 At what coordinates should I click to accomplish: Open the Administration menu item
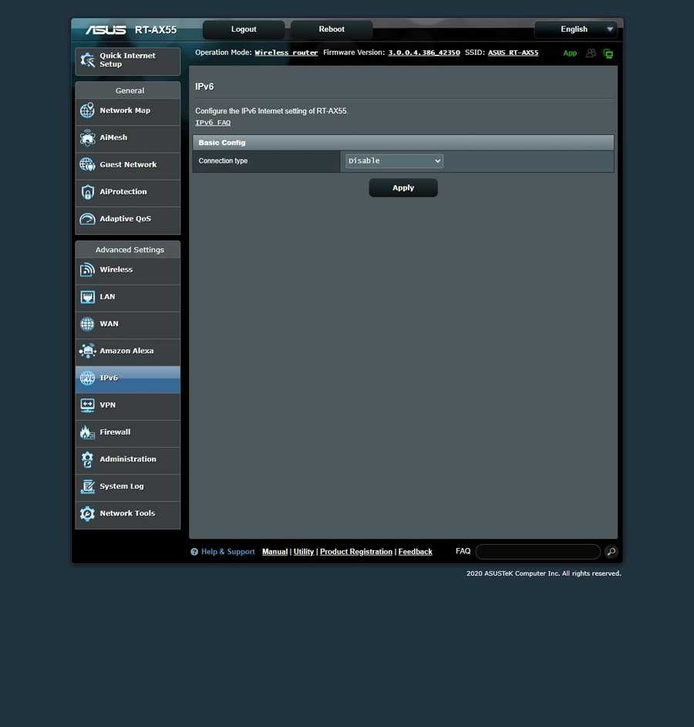click(x=128, y=459)
